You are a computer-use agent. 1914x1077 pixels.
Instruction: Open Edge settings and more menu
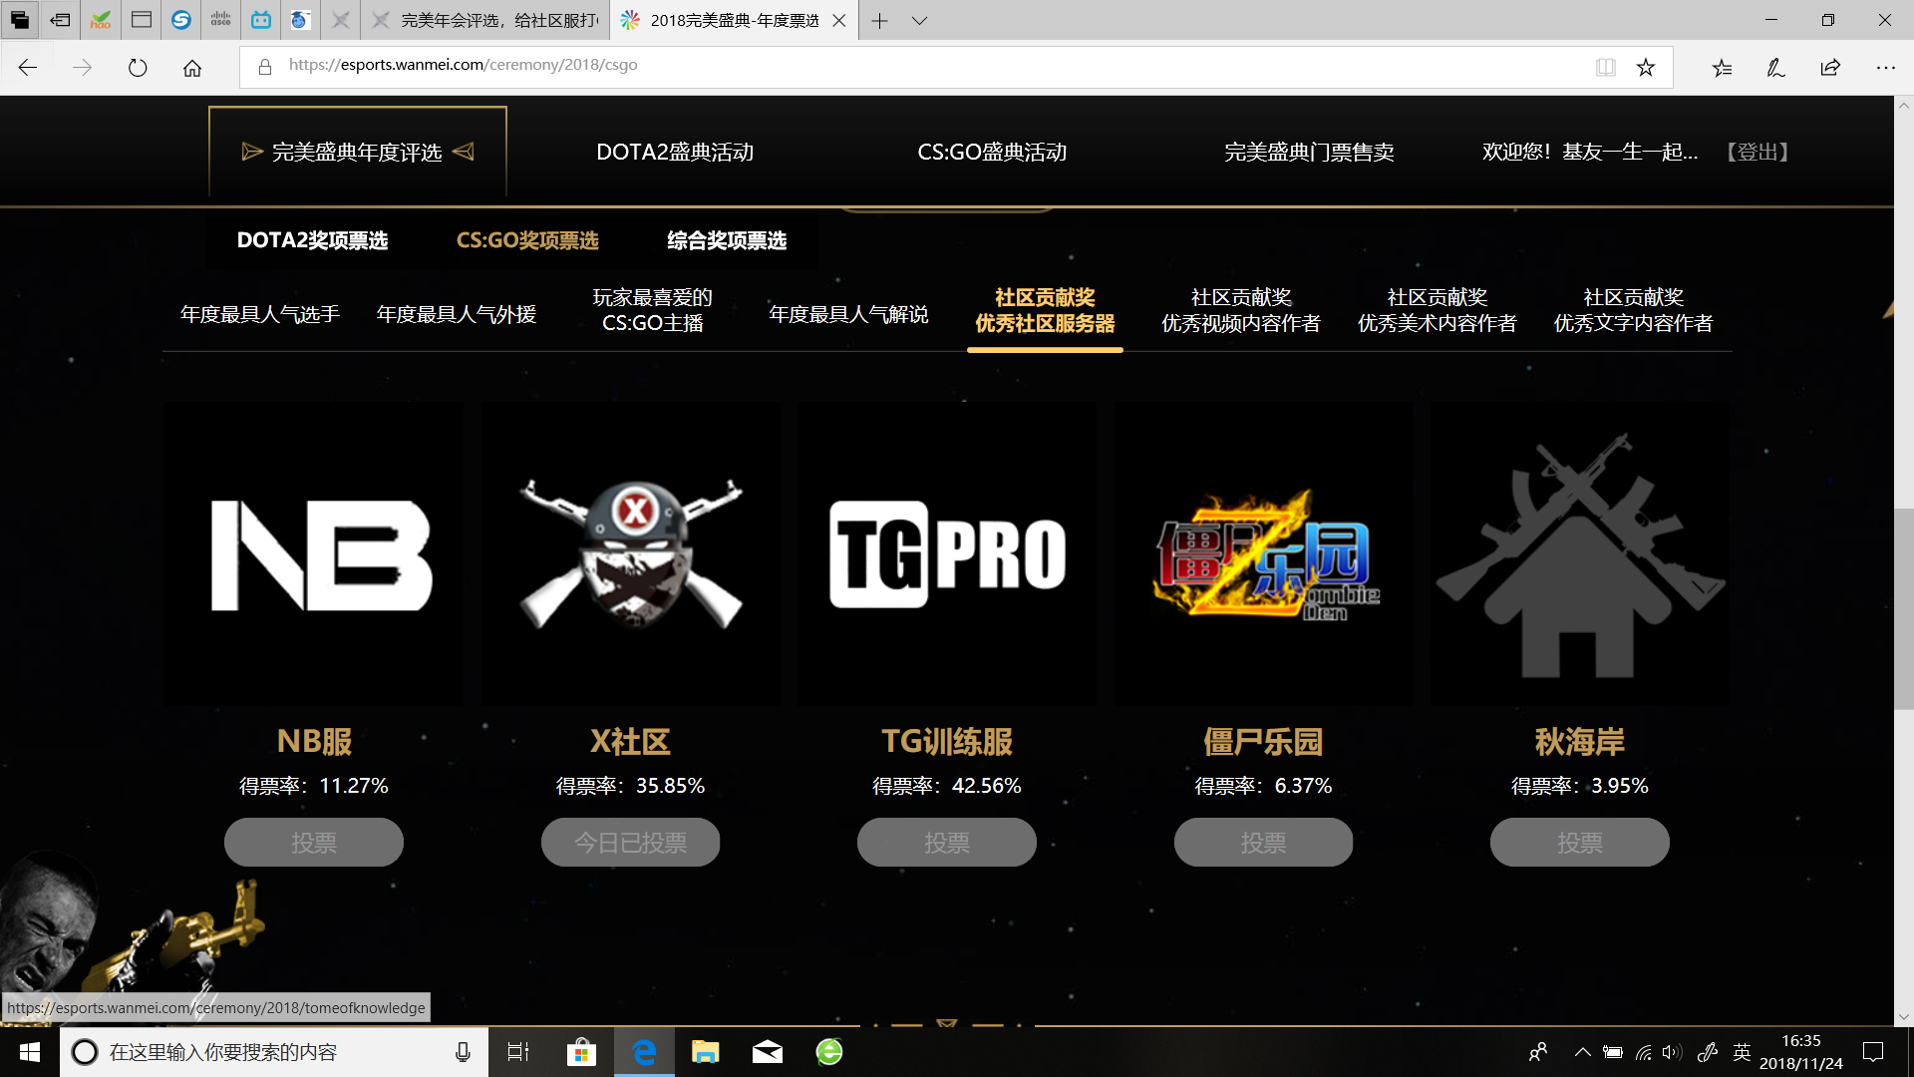coord(1885,68)
